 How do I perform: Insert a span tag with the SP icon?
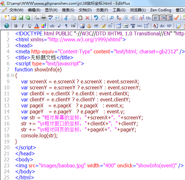(169, 26)
